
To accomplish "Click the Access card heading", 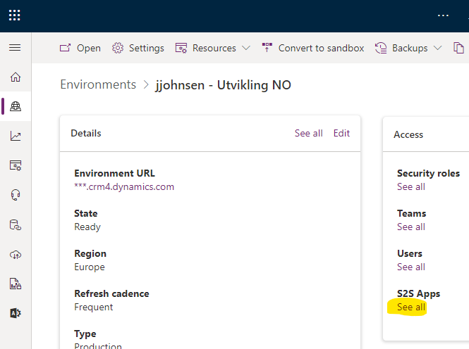I will click(408, 134).
